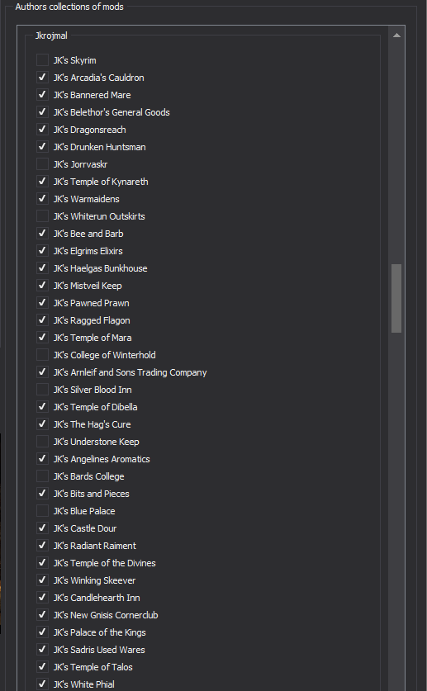Uncheck JK's Arcadia's Cauldron
The height and width of the screenshot is (691, 427).
click(42, 77)
